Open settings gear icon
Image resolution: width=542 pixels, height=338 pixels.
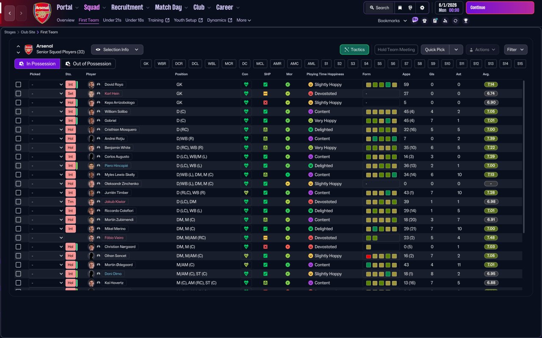(422, 8)
